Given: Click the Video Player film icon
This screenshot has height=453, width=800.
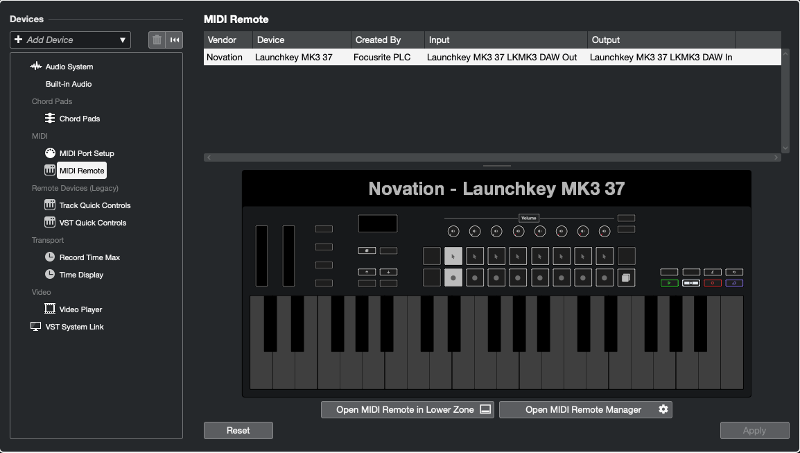Looking at the screenshot, I should pos(50,309).
